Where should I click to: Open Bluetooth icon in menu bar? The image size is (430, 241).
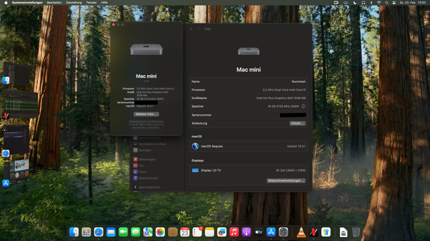372,3
